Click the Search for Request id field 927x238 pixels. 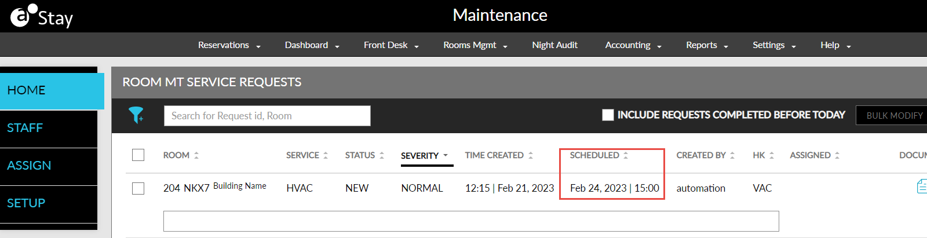[x=267, y=116]
